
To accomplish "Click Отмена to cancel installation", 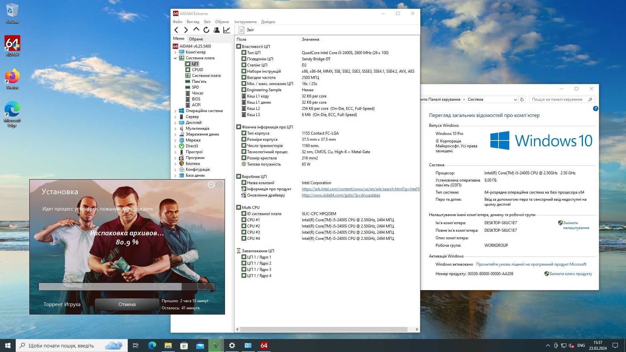I will (127, 304).
